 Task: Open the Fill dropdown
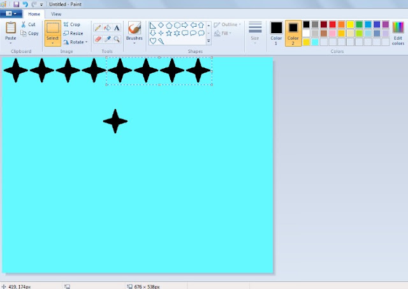[x=222, y=33]
